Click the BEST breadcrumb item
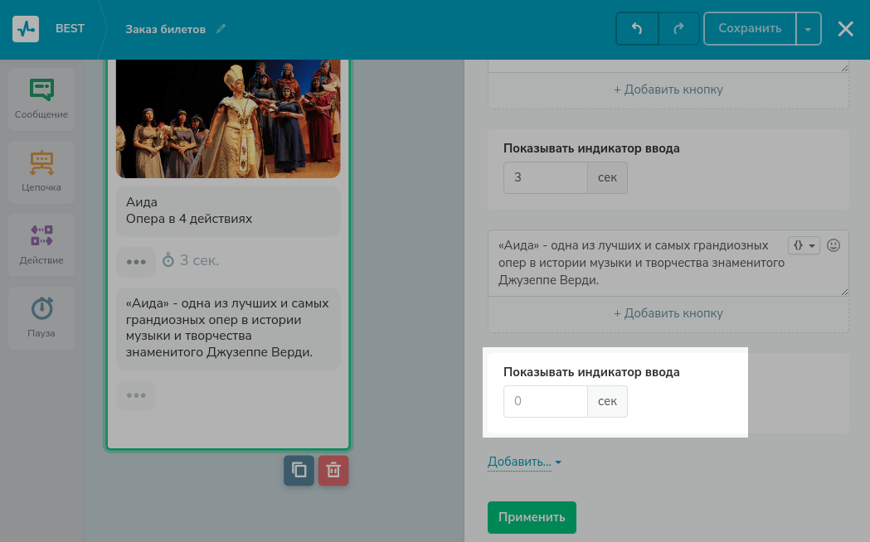Image resolution: width=870 pixels, height=542 pixels. (70, 28)
